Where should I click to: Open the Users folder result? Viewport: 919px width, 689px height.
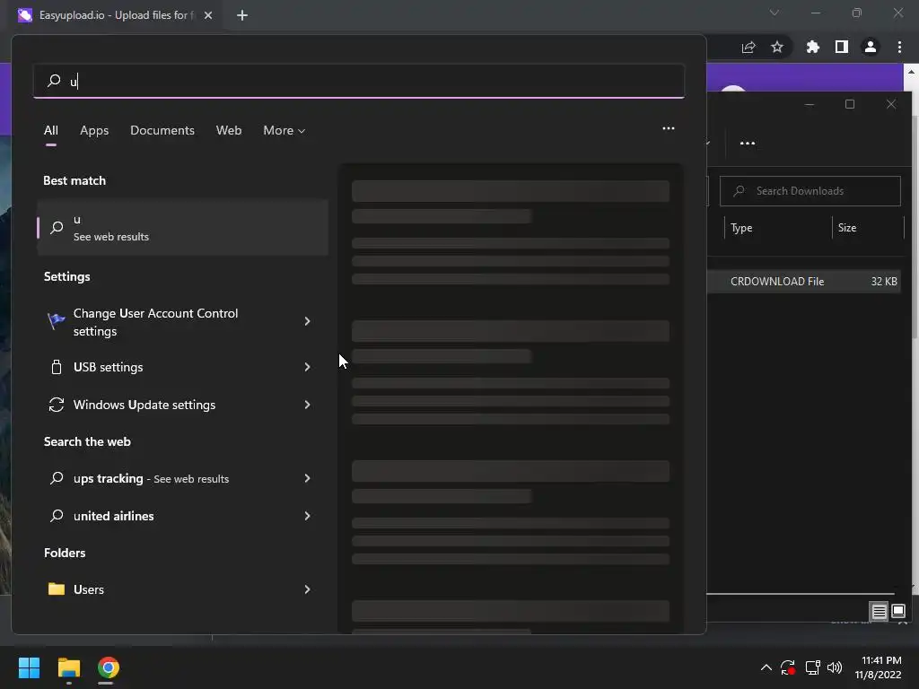pos(183,589)
